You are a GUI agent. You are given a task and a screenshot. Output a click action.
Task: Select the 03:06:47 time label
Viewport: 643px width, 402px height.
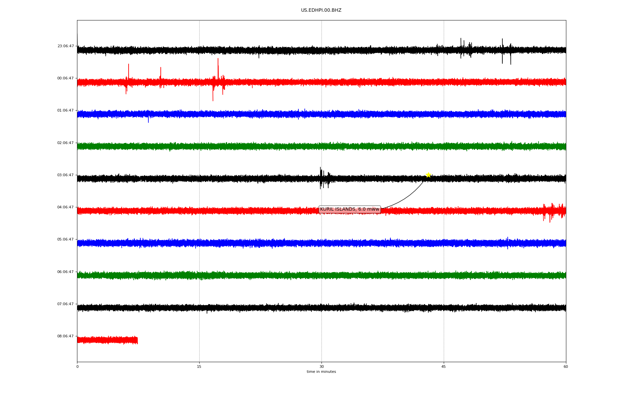66,175
